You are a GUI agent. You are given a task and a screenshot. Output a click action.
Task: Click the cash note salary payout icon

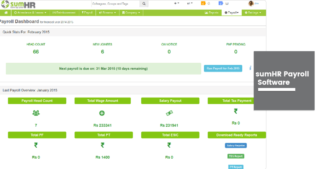coord(169,113)
